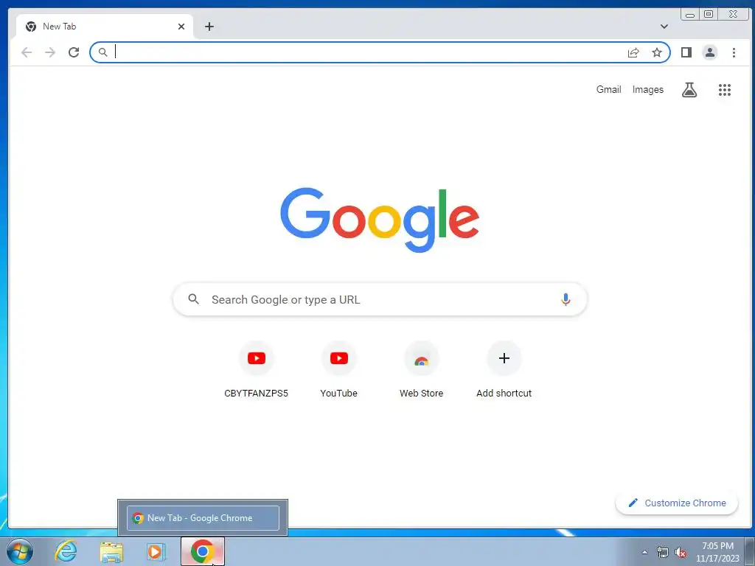Click Customize Chrome button
The image size is (755, 566).
point(677,503)
